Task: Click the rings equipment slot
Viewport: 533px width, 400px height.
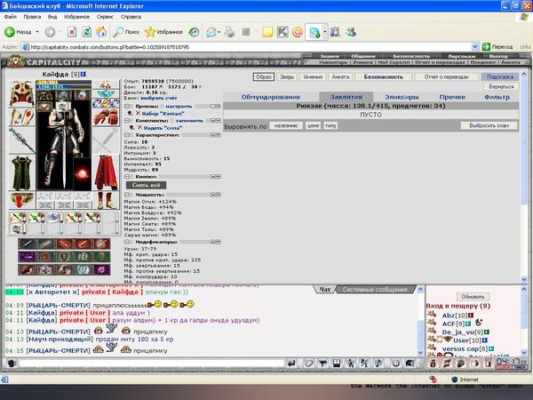Action: [x=106, y=103]
